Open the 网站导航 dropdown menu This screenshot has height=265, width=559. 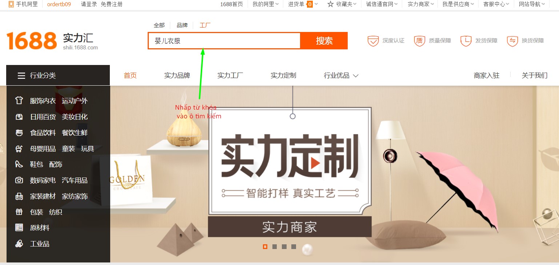point(532,4)
